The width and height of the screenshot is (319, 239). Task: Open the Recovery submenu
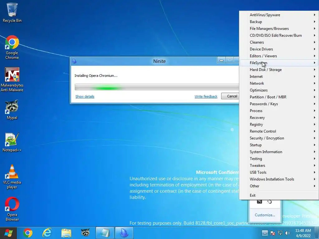[x=279, y=118]
